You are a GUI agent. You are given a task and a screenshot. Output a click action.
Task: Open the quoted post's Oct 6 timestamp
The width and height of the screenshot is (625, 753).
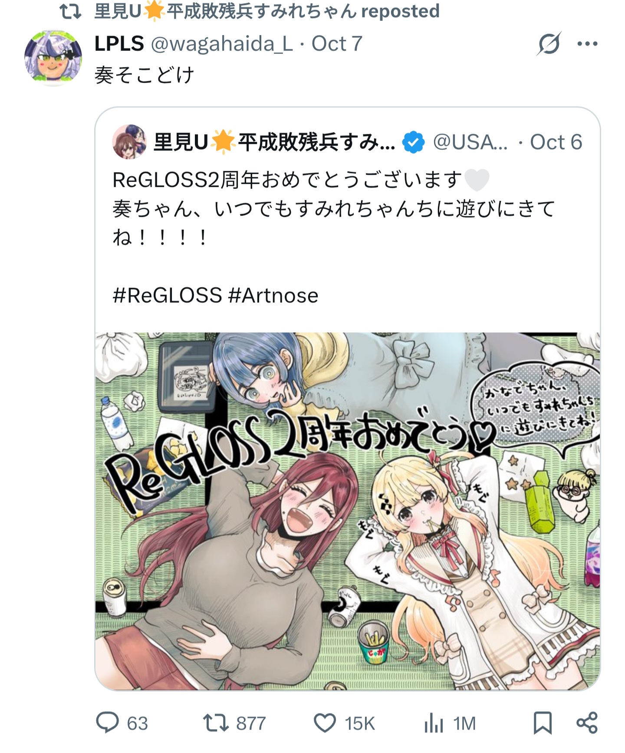point(556,142)
